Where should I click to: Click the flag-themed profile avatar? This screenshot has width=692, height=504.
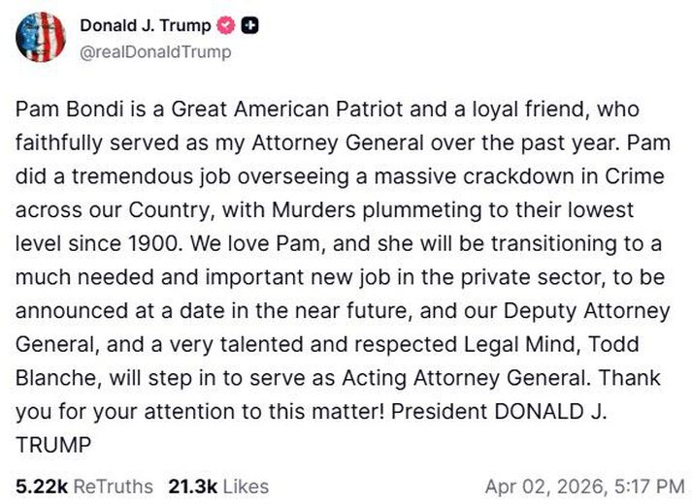pyautogui.click(x=40, y=38)
